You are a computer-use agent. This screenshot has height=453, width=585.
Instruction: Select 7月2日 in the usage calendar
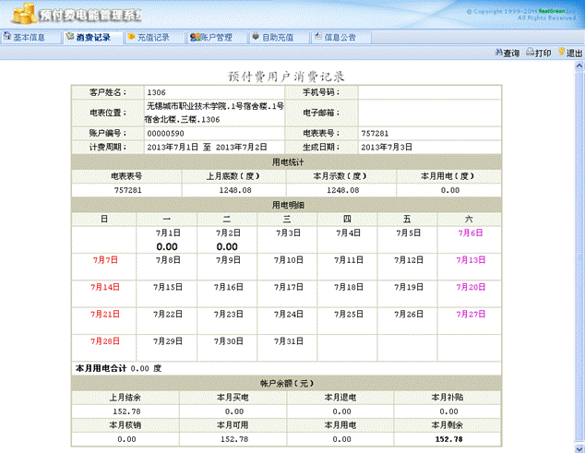pos(226,233)
